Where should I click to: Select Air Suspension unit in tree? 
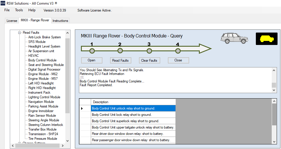click(41, 51)
